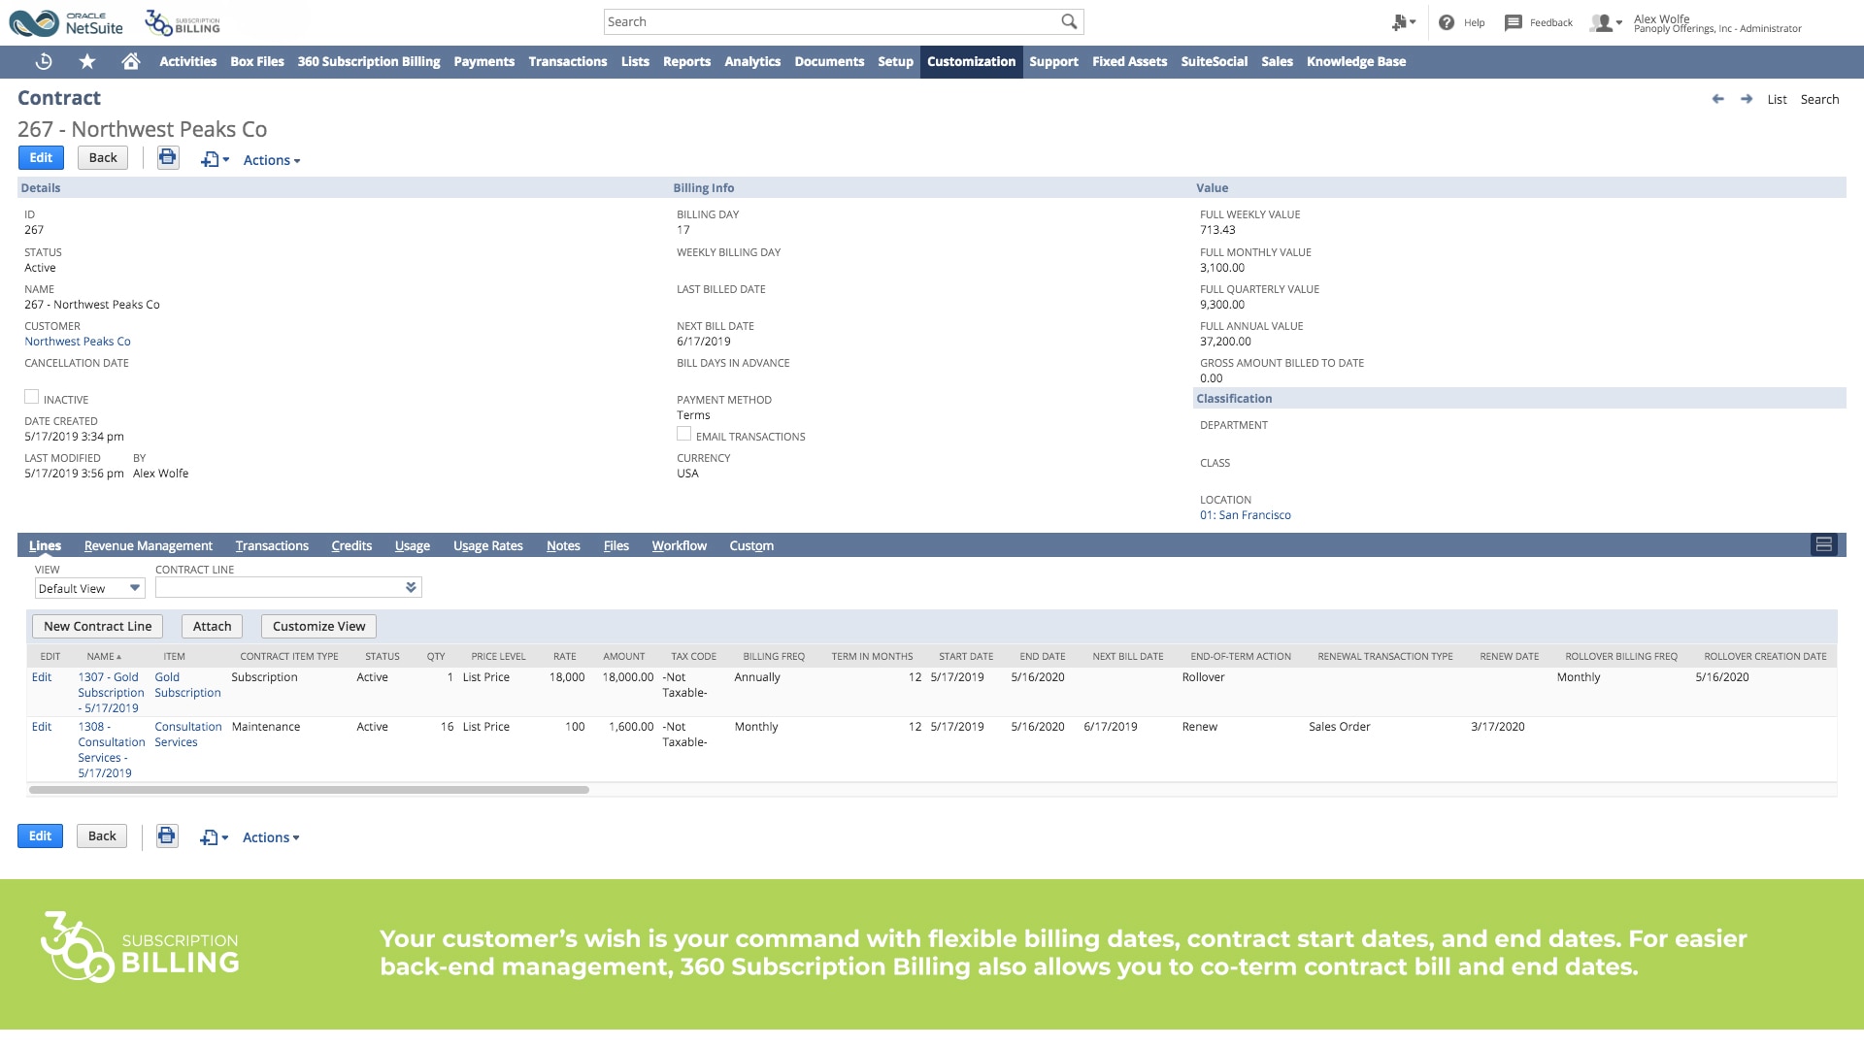Open the Default View dropdown

click(90, 588)
